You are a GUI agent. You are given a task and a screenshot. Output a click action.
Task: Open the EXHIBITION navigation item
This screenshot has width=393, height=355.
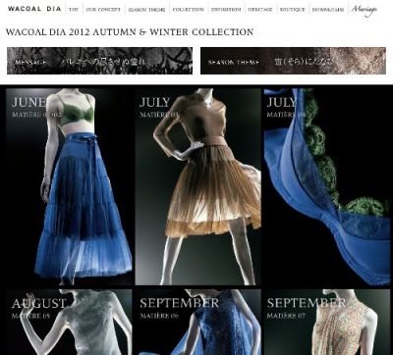tap(226, 10)
